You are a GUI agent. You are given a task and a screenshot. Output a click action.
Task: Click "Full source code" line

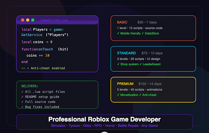pyautogui.click(x=38, y=102)
